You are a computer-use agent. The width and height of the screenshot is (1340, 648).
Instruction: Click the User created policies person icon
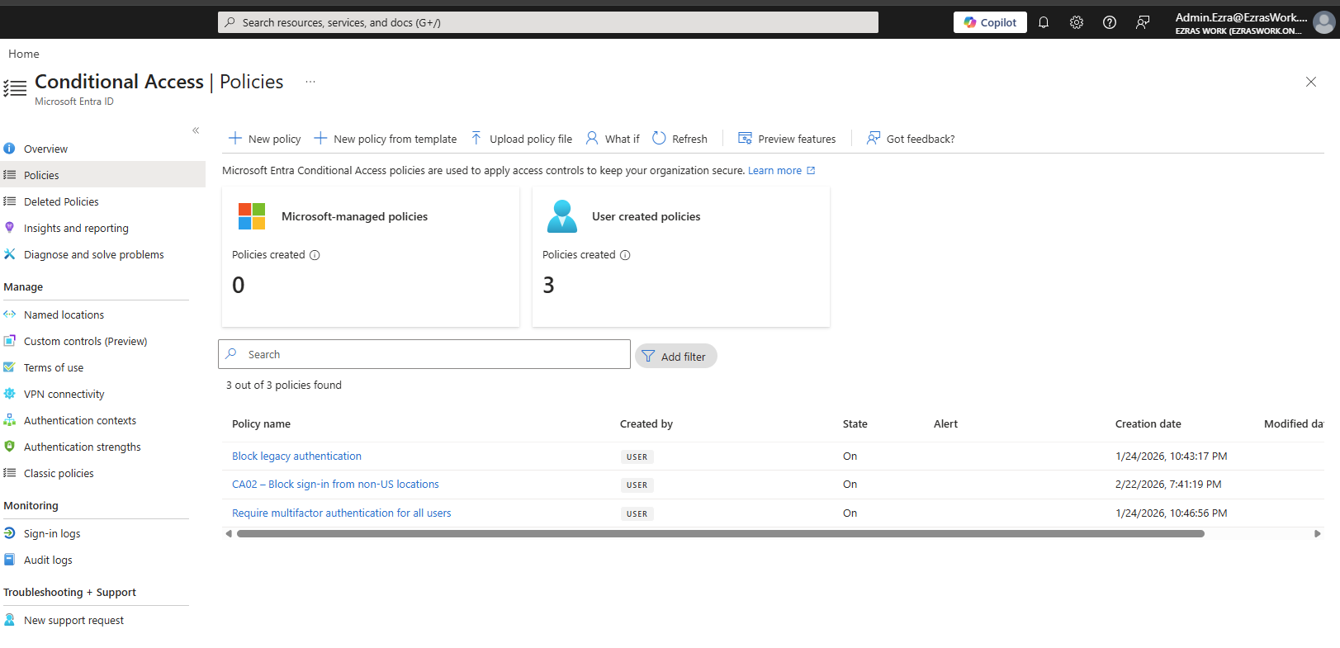(562, 216)
